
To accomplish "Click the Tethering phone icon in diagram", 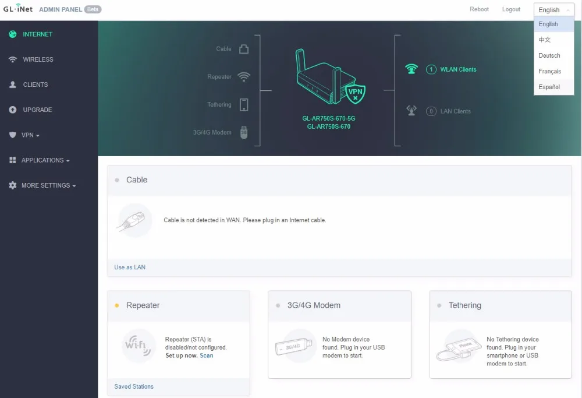I will [x=244, y=105].
